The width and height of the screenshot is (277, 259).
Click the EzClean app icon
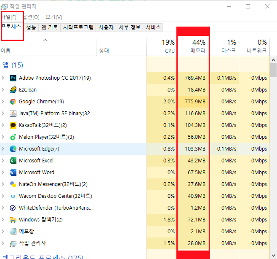[13, 90]
